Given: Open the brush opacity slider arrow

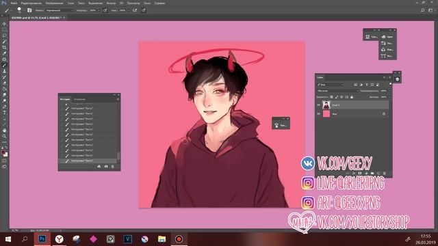Looking at the screenshot, I should point(99,10).
